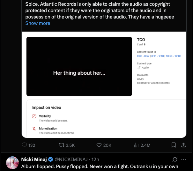Viewport: 193px width, 171px height.
Task: Open the video screenshot thumbnail
Action: coord(79,66)
